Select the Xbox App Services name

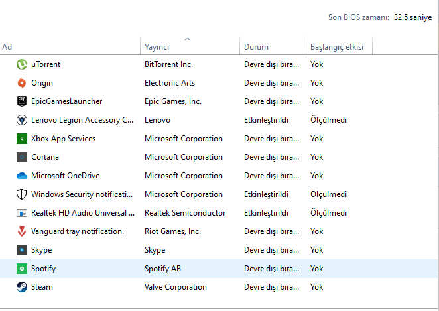click(x=63, y=139)
